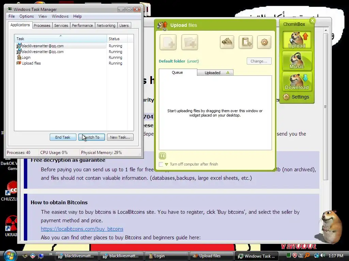
Task: Click the Change... default folder button
Action: 259,61
